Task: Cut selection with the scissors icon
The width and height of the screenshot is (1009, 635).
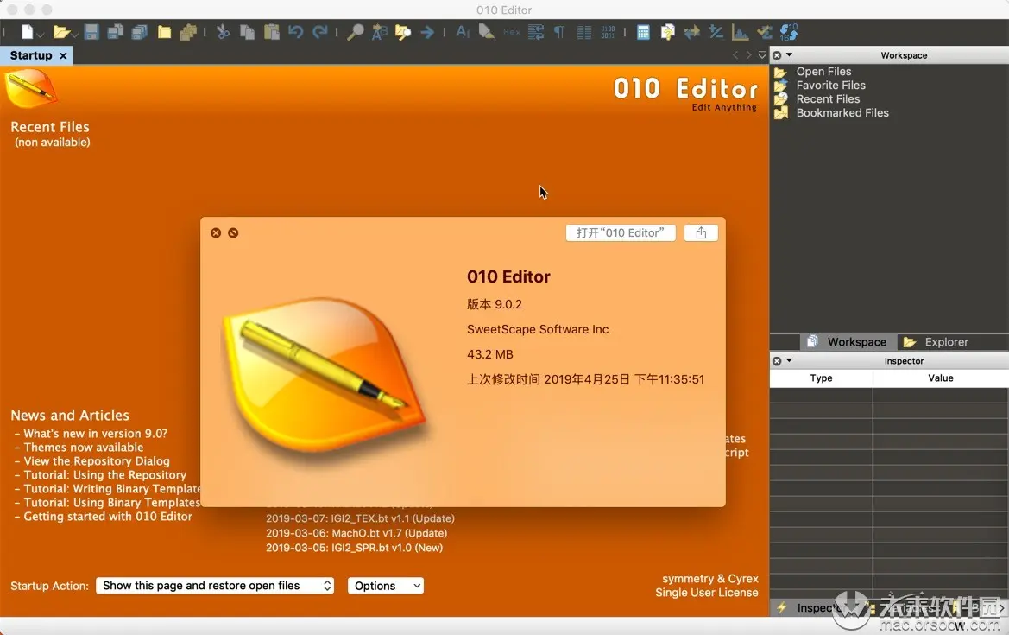Action: pos(223,32)
